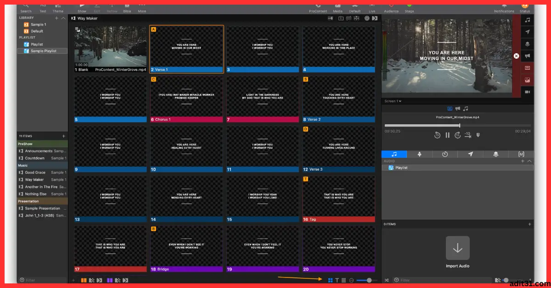Viewport: 551px width, 288px height.
Task: Open the Screen 1 dropdown
Action: click(x=393, y=101)
